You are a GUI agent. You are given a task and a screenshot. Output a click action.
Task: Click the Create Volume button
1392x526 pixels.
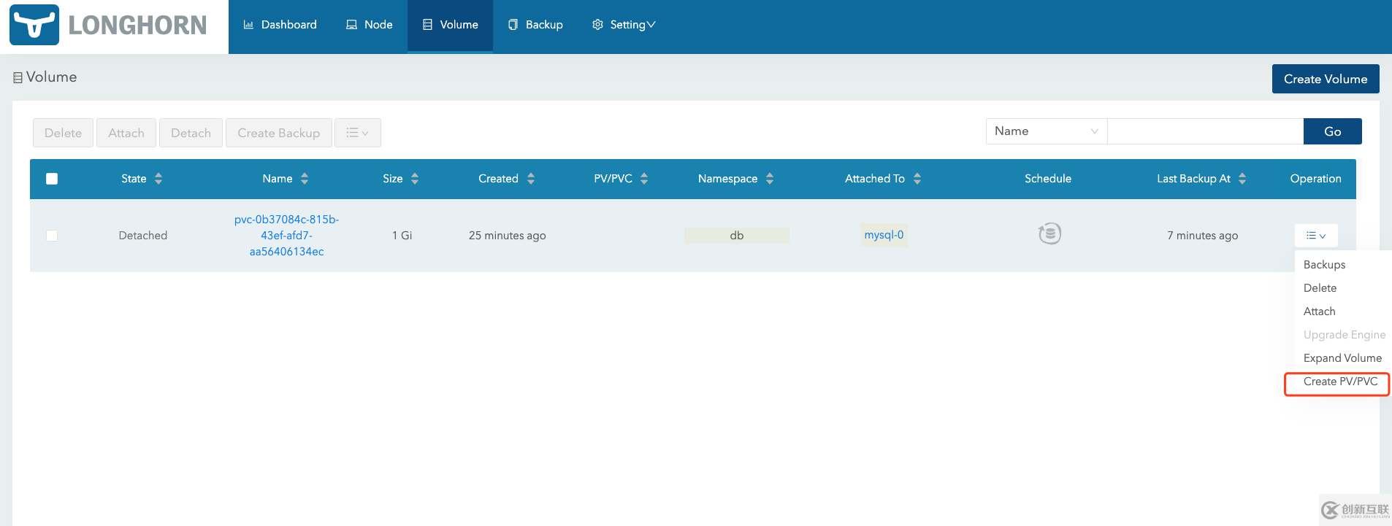[1326, 79]
